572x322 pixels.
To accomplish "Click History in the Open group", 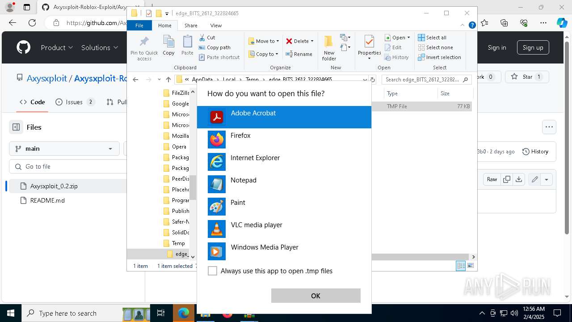I will [x=396, y=57].
